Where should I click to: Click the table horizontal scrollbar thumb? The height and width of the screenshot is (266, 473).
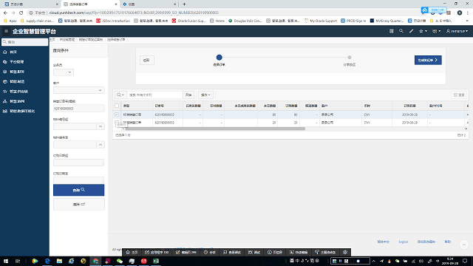tap(215, 129)
